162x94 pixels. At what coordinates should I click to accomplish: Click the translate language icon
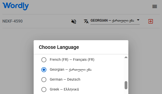pyautogui.click(x=86, y=21)
